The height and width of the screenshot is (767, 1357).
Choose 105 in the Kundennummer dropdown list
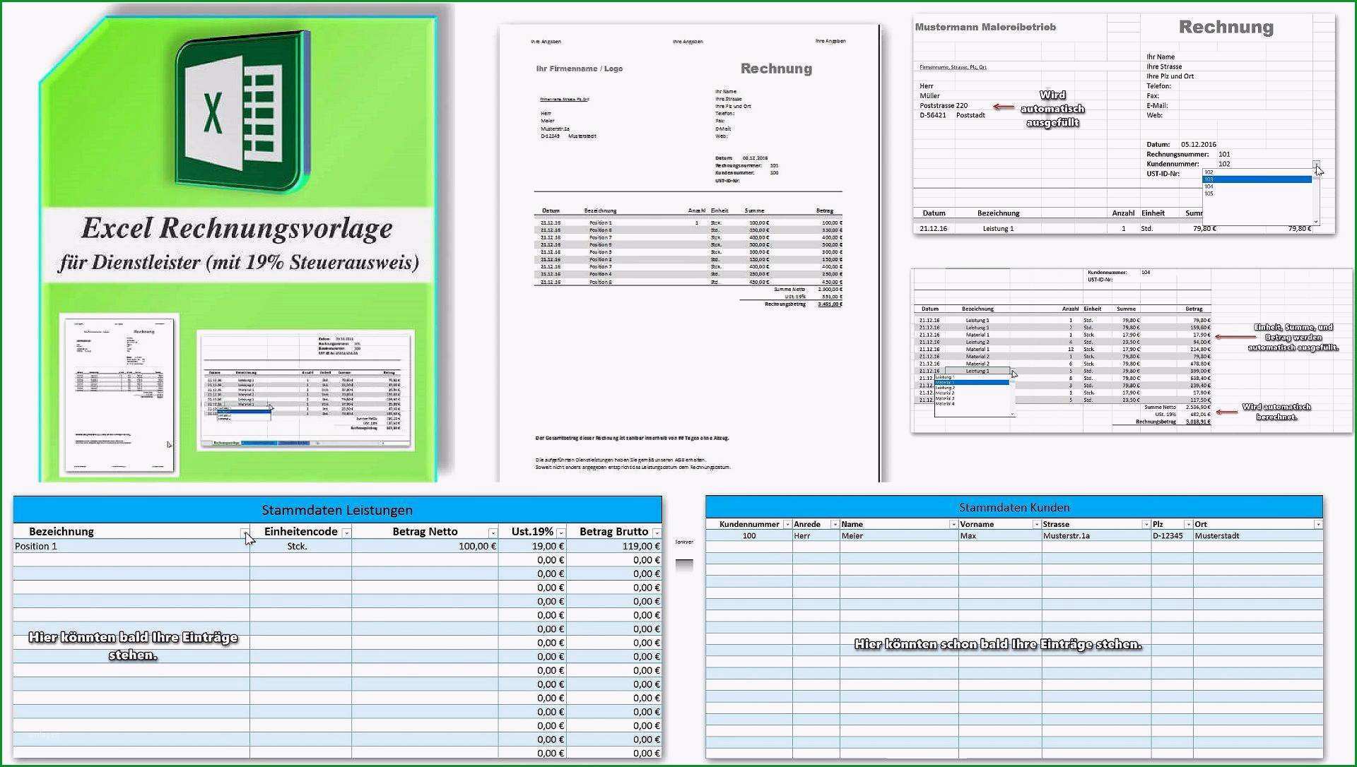click(1257, 194)
